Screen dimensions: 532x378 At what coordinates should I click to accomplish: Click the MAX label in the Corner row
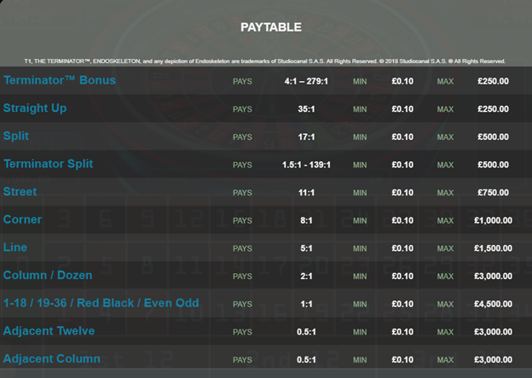[446, 221]
